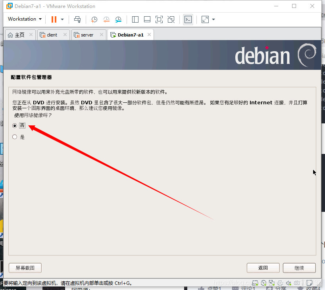
Task: Close the VMware Workstation window
Action: 312,6
